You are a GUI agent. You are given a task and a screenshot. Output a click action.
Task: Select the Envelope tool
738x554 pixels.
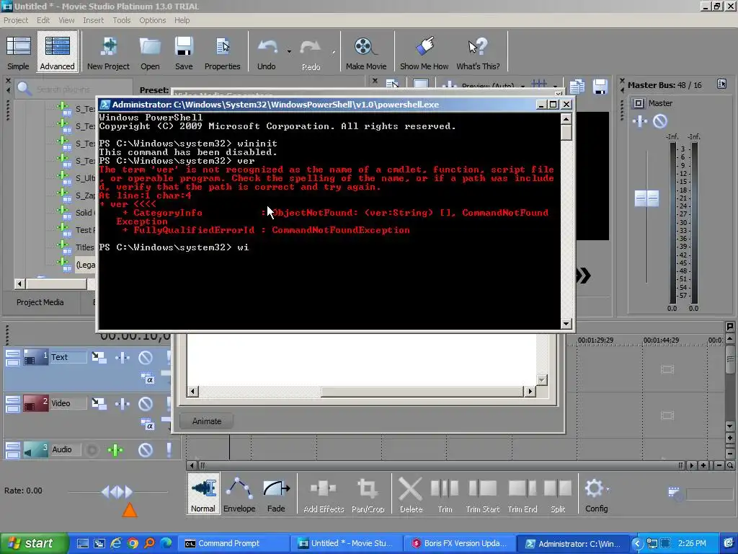tap(239, 493)
